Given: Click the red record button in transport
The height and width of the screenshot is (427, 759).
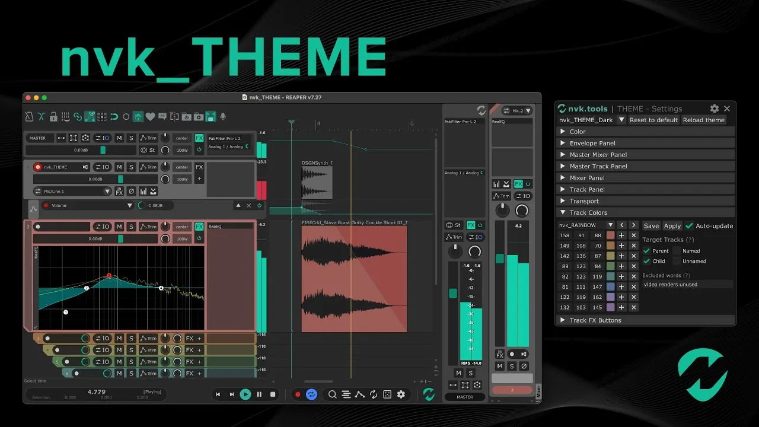Looking at the screenshot, I should tap(298, 394).
